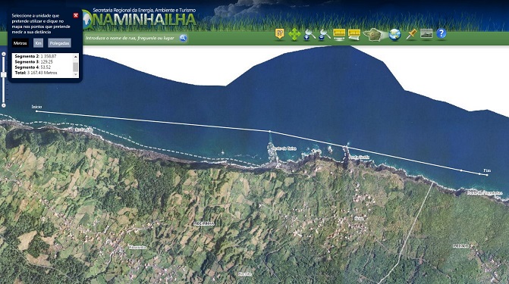Choose Metros as measurement unit
This screenshot has width=509, height=284.
(x=20, y=43)
